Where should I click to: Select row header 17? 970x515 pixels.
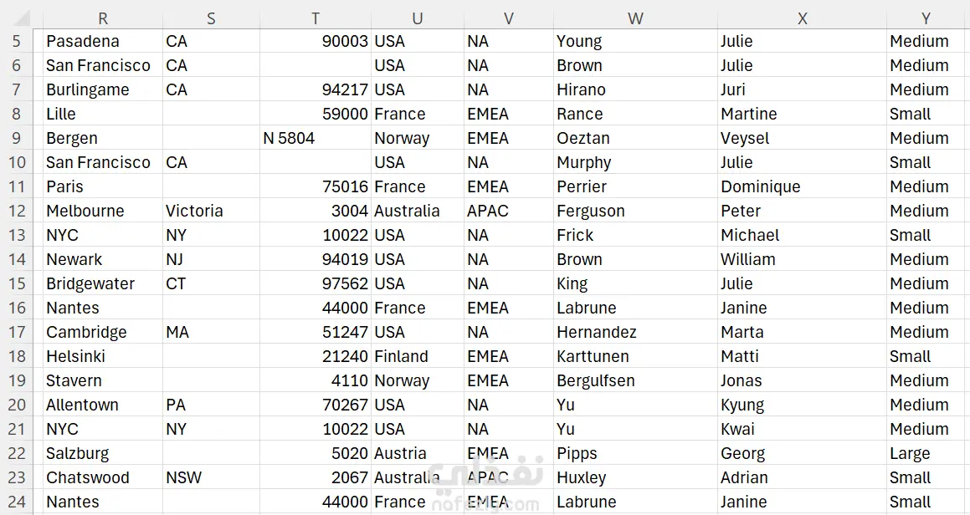pos(17,332)
